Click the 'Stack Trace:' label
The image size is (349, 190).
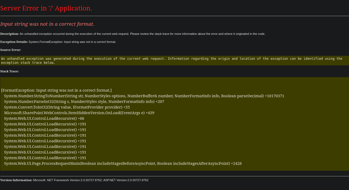click(10, 71)
